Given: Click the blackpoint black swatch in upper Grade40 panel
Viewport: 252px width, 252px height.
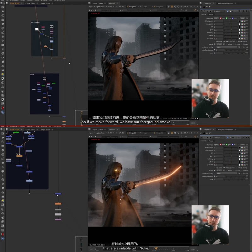Looking at the screenshot, I should click(x=239, y=21).
